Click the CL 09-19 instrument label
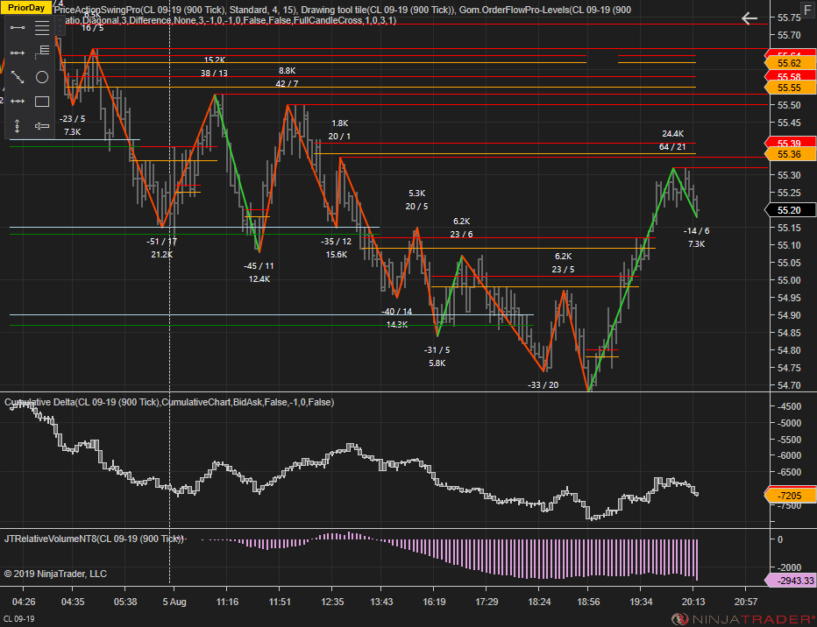Viewport: 817px width, 627px height. point(18,618)
